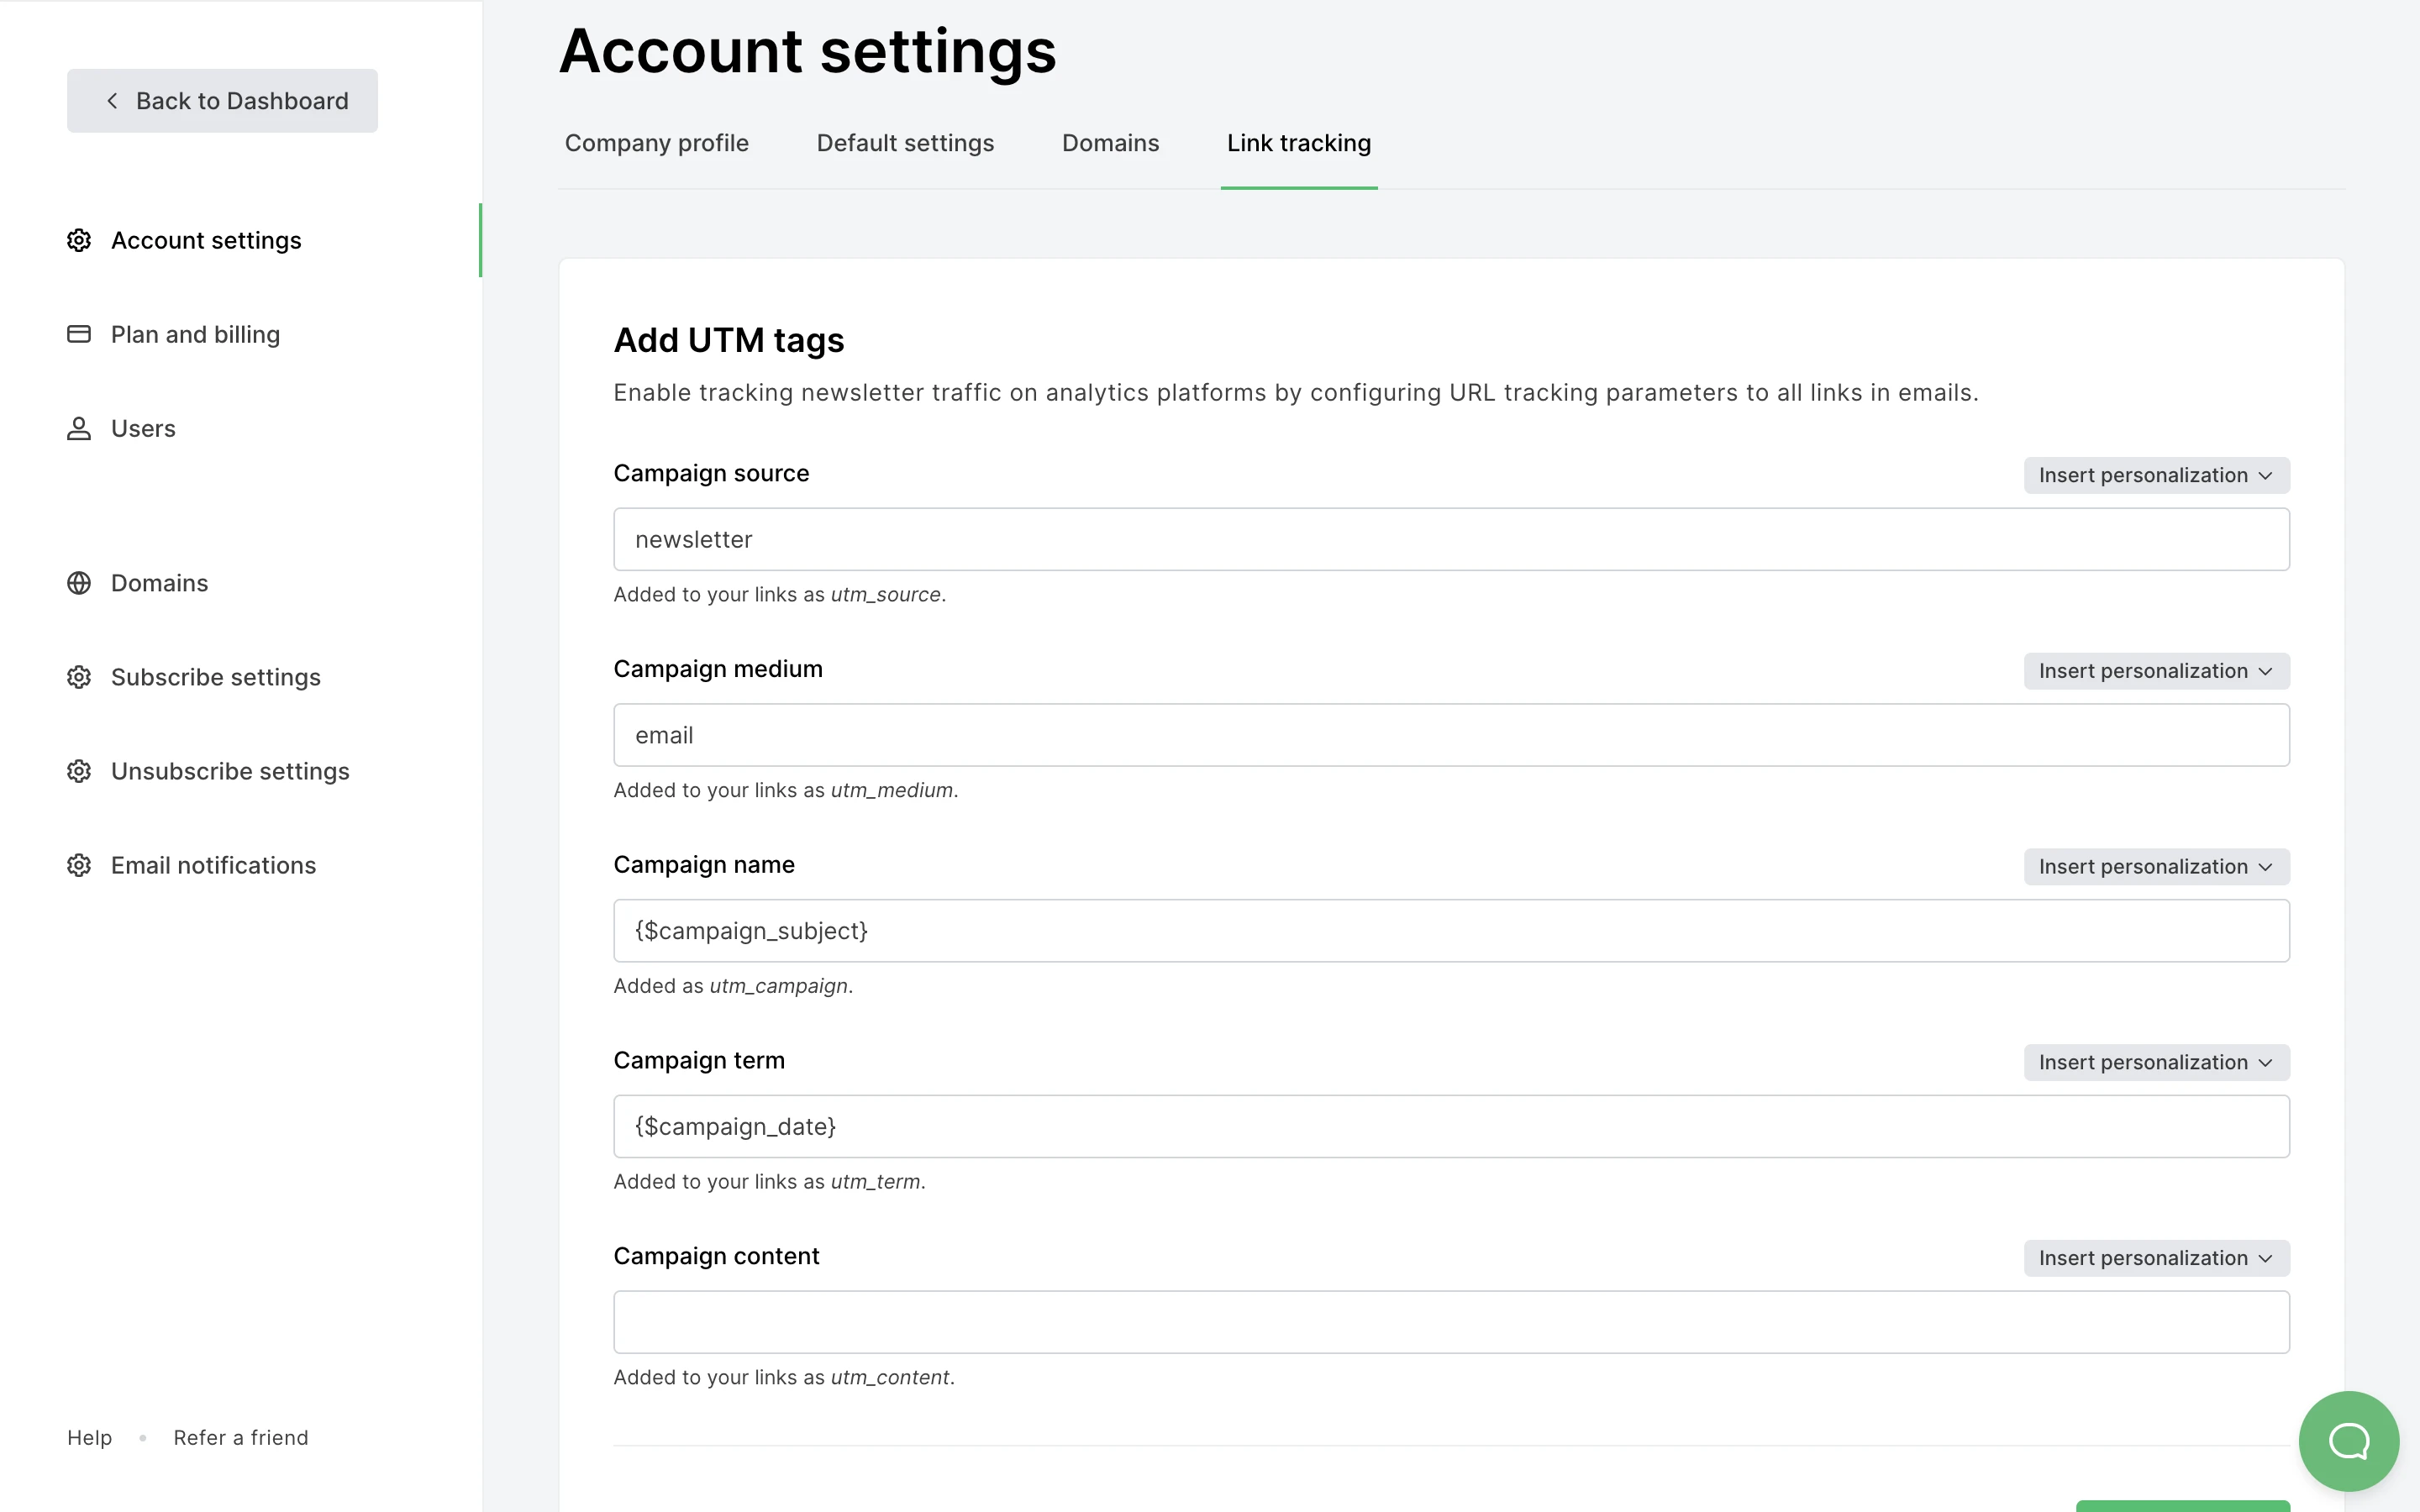
Task: Switch to the Default settings tab
Action: tap(905, 143)
